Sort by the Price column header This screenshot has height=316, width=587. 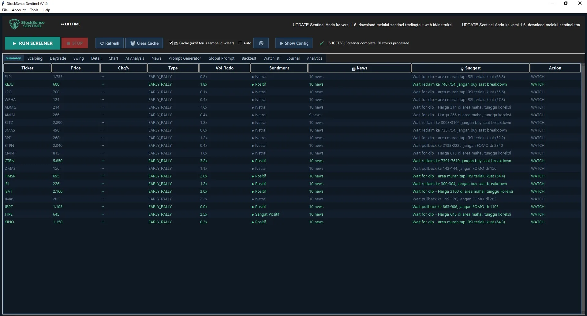coord(76,68)
